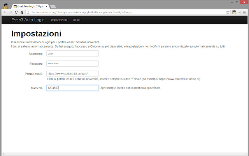Click the Portale esse3 label
Screen dimensions: 249x156
[x=34, y=74]
